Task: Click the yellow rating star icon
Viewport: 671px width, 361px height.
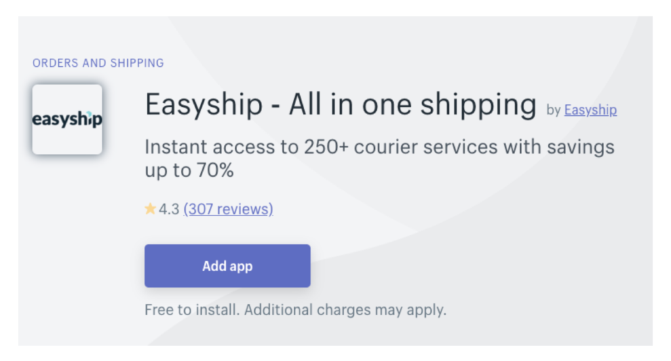Action: 150,209
